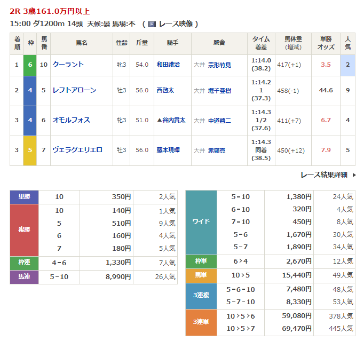Click the highlighted popularity cell showing 2
Image resolution: width=364 pixels, height=341 pixels.
coord(347,65)
